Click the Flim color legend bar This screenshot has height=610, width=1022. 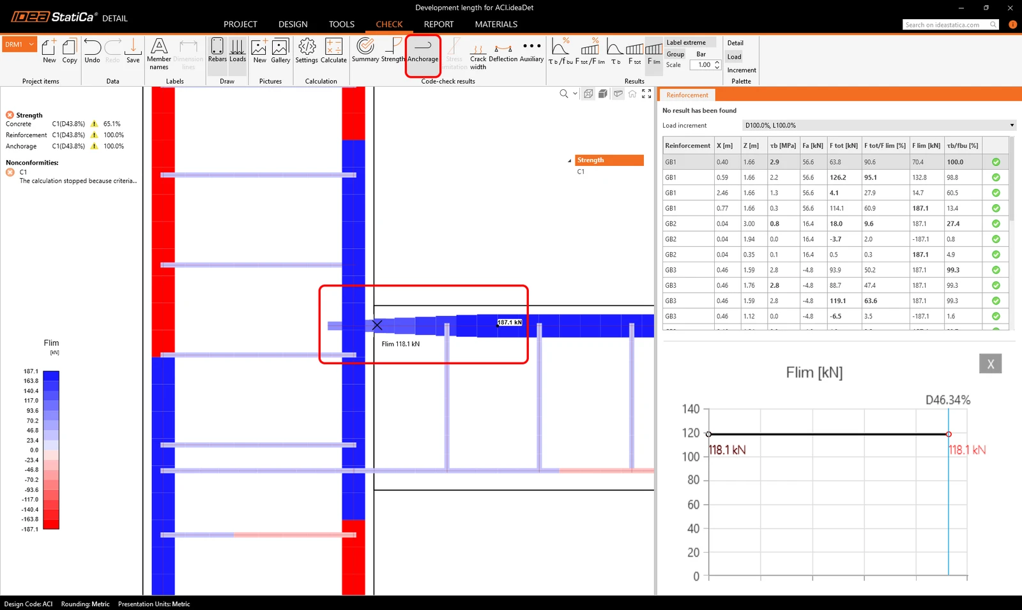51,450
